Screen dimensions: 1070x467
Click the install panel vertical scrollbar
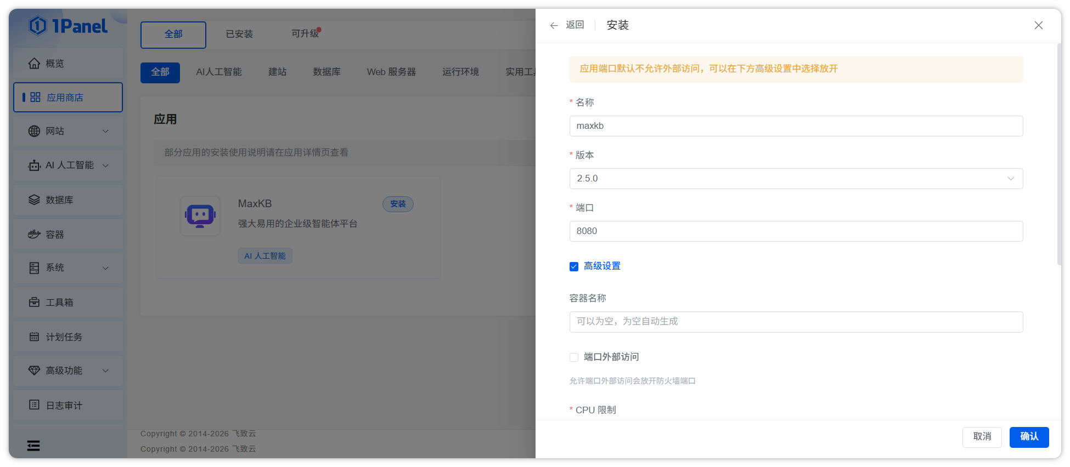[x=1059, y=153]
